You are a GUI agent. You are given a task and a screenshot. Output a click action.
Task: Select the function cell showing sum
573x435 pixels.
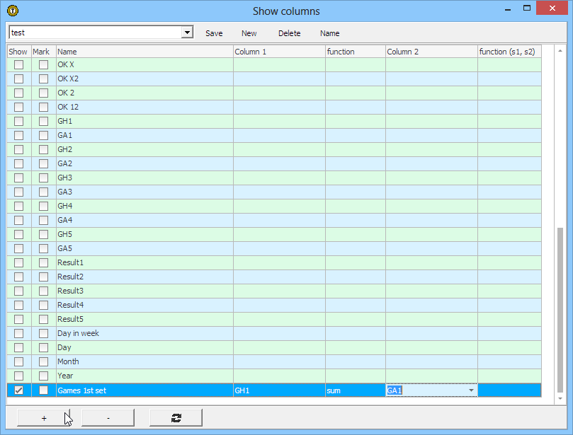click(x=355, y=390)
